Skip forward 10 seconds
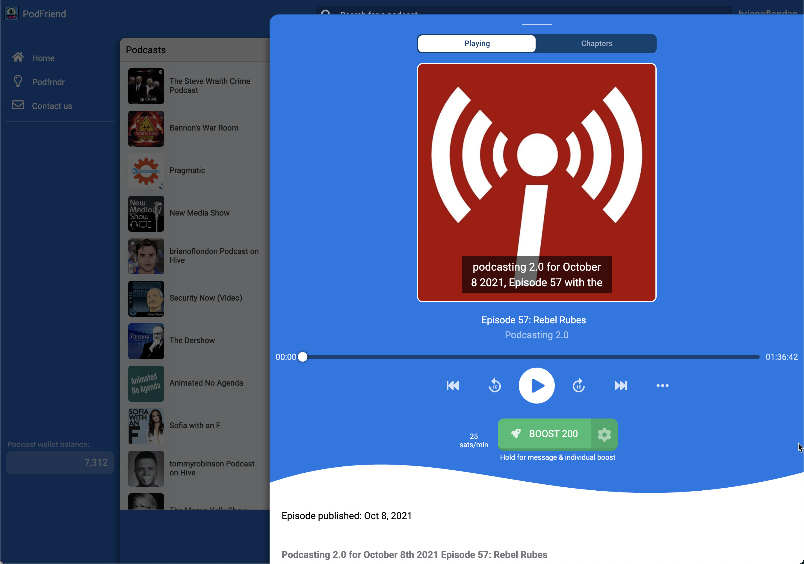804x564 pixels. (x=578, y=386)
